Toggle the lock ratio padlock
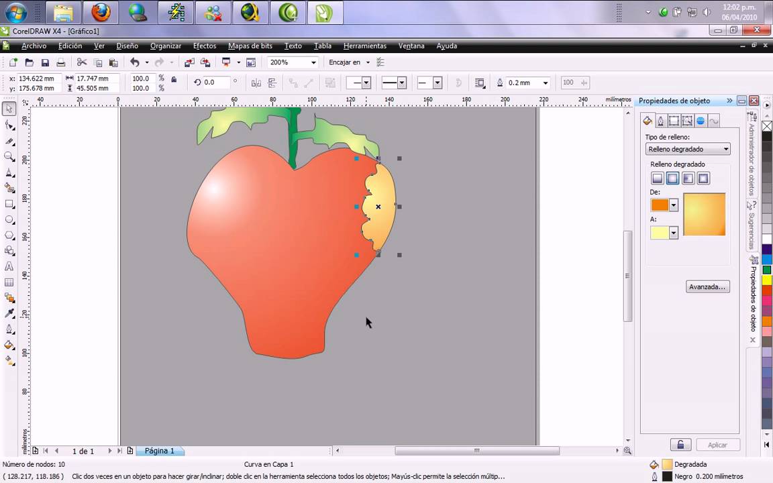The width and height of the screenshot is (773, 483). point(174,79)
